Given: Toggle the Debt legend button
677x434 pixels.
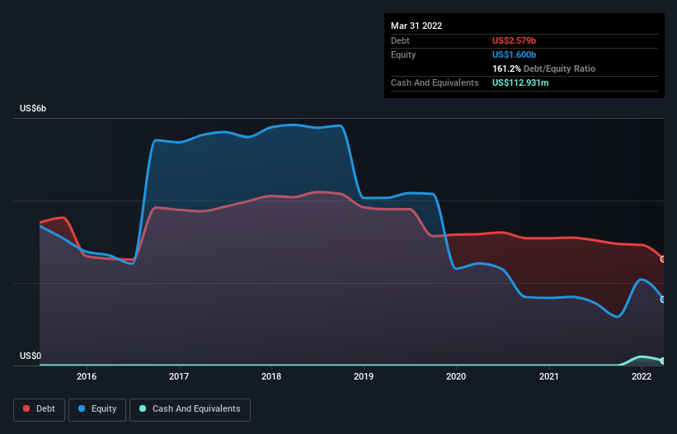Looking at the screenshot, I should point(40,409).
